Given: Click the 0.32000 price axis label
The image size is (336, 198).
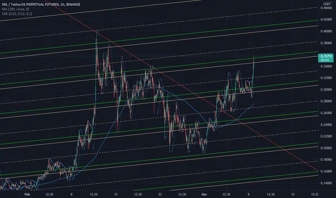Looking at the screenshot, I should pos(326,78).
